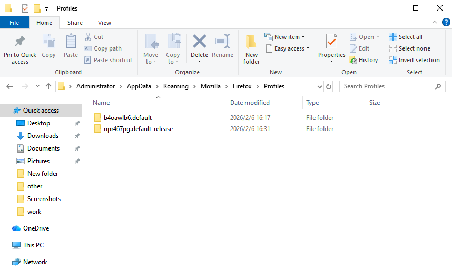Expand address bar history dropdown

[x=319, y=86]
